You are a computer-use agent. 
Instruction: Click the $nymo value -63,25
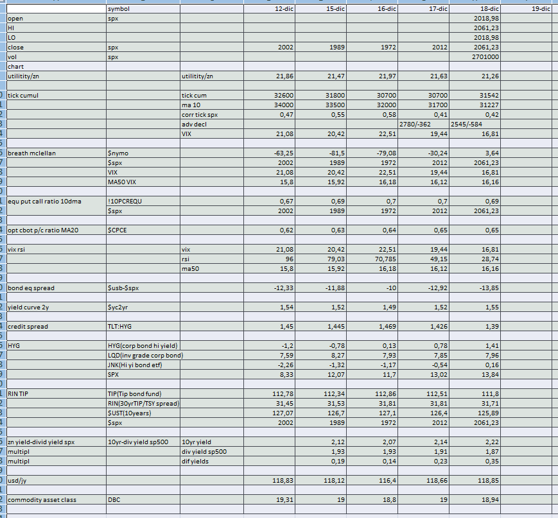pos(270,153)
